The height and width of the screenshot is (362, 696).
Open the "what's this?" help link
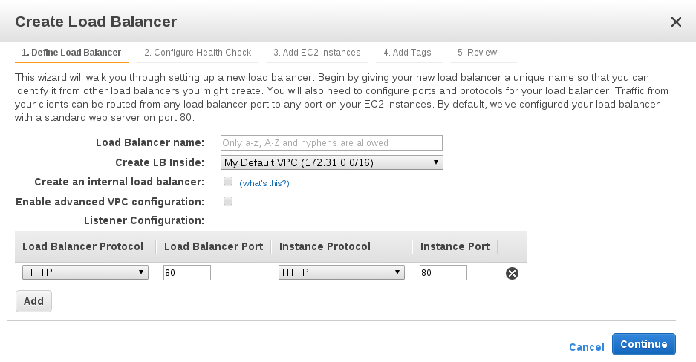click(264, 183)
